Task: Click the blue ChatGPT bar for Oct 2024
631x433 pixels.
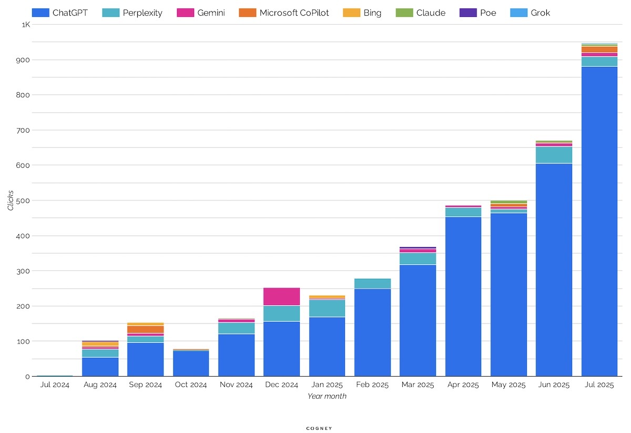Action: pos(191,364)
